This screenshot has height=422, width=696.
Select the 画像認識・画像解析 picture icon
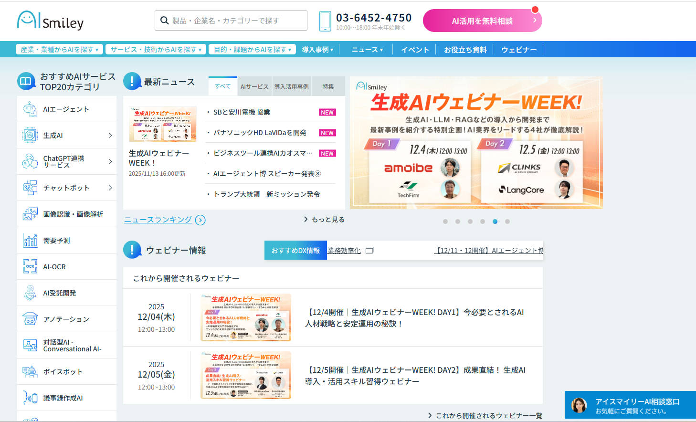pyautogui.click(x=30, y=214)
